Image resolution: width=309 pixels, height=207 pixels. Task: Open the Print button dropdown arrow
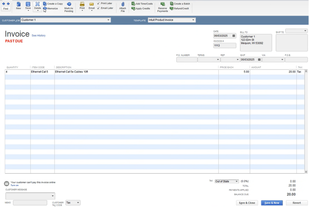click(x=82, y=11)
